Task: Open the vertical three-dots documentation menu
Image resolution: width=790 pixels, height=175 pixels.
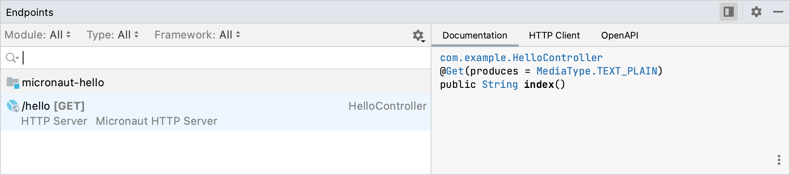Action: 779,160
